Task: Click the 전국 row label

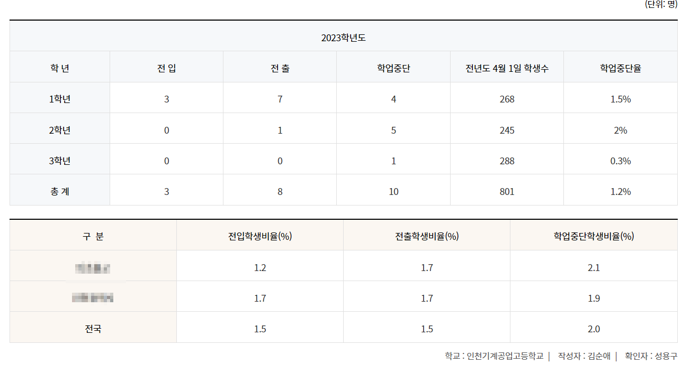Action: (92, 327)
